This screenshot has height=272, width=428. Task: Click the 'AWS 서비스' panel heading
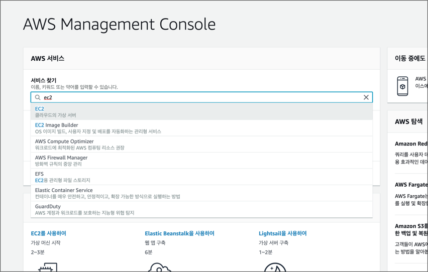[x=48, y=58]
